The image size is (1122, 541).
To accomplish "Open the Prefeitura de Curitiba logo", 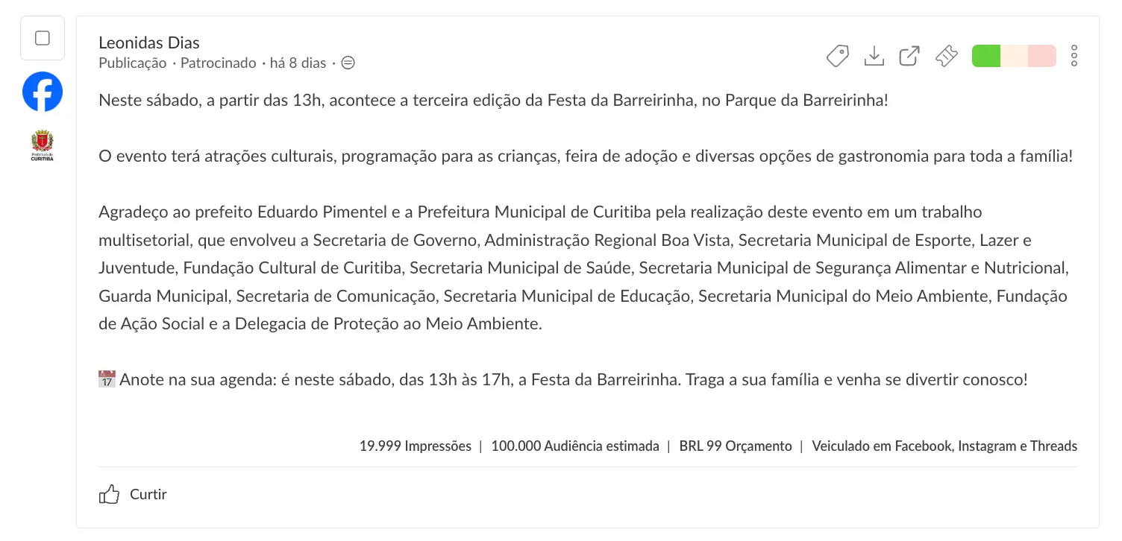I will tap(43, 146).
